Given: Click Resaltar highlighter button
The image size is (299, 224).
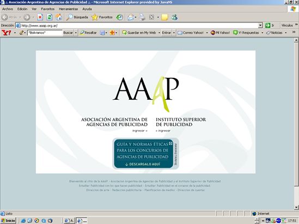Looking at the screenshot, I should 88,33.
